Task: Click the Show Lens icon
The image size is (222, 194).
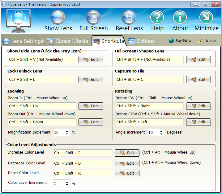Action: coord(58,18)
